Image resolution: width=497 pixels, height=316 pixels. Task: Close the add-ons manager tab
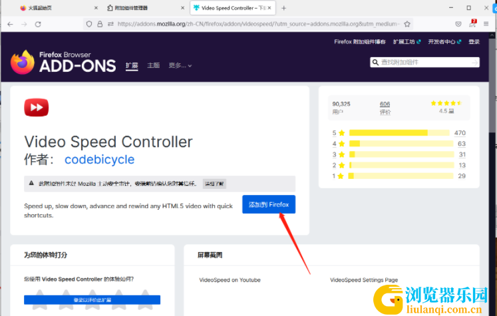(182, 8)
